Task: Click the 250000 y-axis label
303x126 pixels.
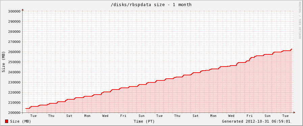Action: point(14,62)
